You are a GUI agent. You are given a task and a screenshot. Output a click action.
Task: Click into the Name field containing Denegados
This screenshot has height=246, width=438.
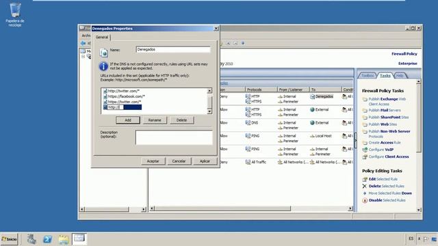(x=173, y=49)
